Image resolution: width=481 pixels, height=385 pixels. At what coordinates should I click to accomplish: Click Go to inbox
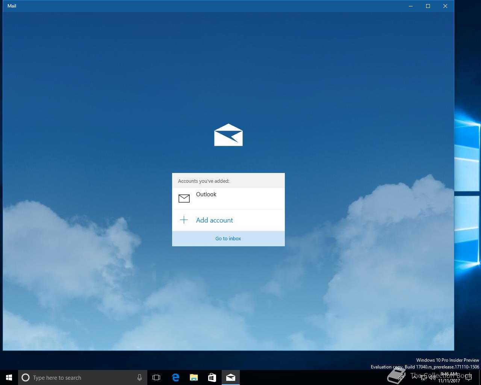click(228, 238)
